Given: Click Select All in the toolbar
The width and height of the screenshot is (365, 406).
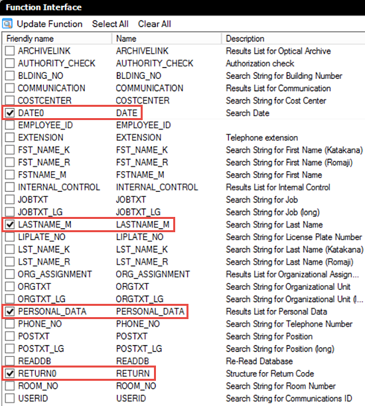Looking at the screenshot, I should [110, 24].
